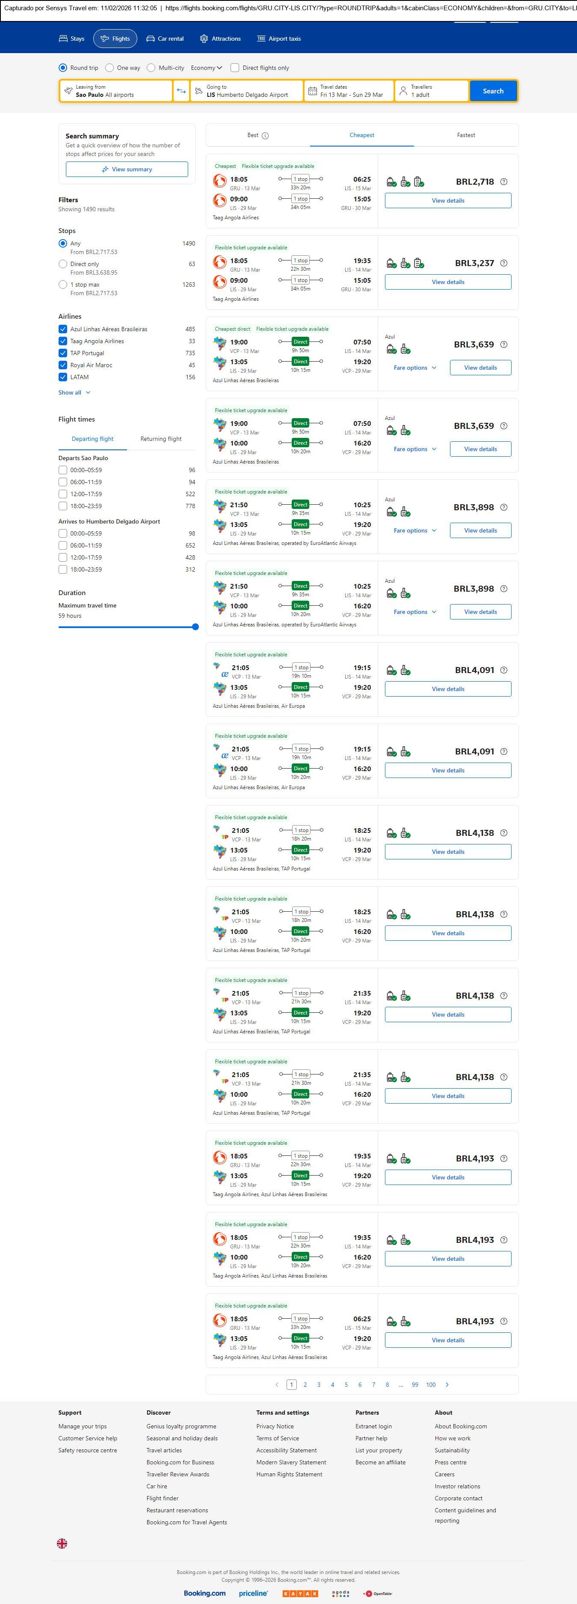
Task: Click the Car rental icon in navigation
Action: pyautogui.click(x=151, y=39)
